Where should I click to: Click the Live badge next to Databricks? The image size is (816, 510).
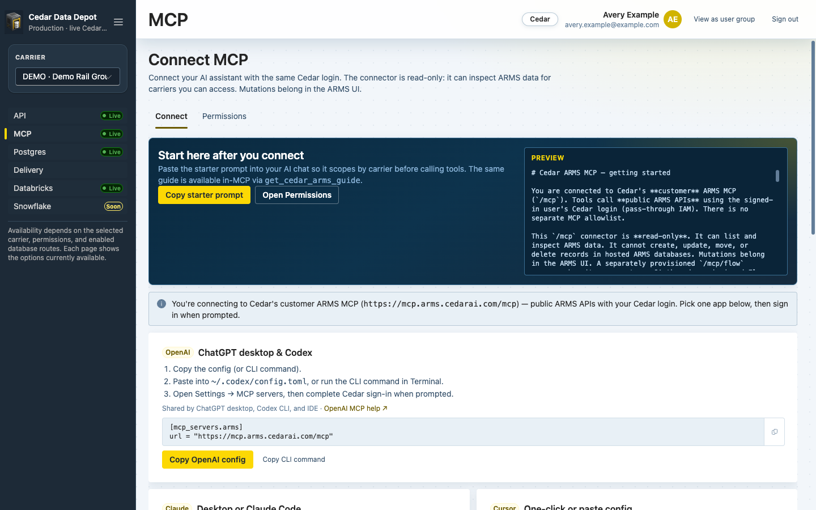112,188
